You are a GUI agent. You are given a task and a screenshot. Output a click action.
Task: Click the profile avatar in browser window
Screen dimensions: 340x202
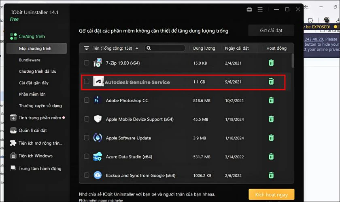coord(327,20)
